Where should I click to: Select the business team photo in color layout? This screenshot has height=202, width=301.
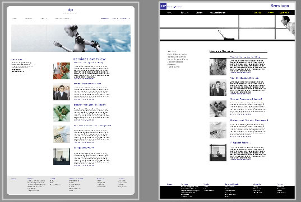pos(62,92)
